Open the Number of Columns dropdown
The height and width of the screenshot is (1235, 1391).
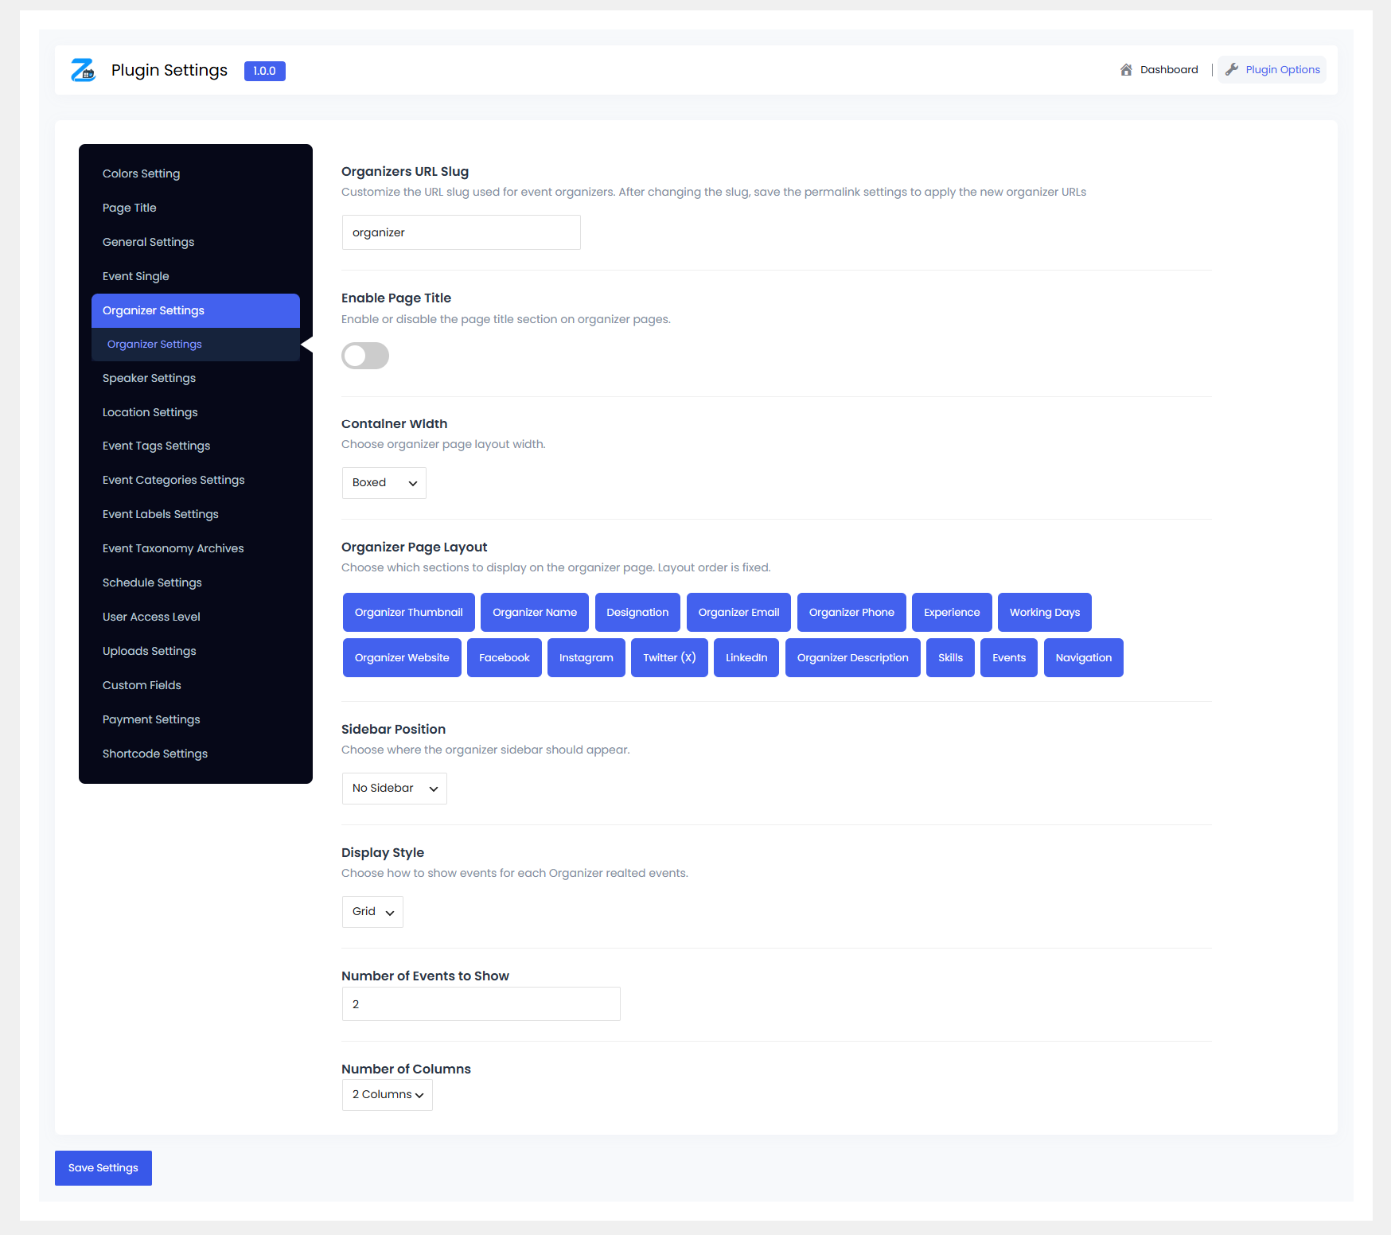point(388,1095)
